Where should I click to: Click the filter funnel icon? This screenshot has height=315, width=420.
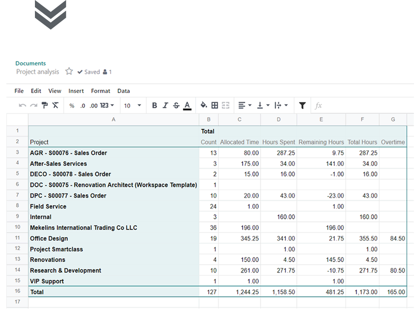click(x=302, y=106)
